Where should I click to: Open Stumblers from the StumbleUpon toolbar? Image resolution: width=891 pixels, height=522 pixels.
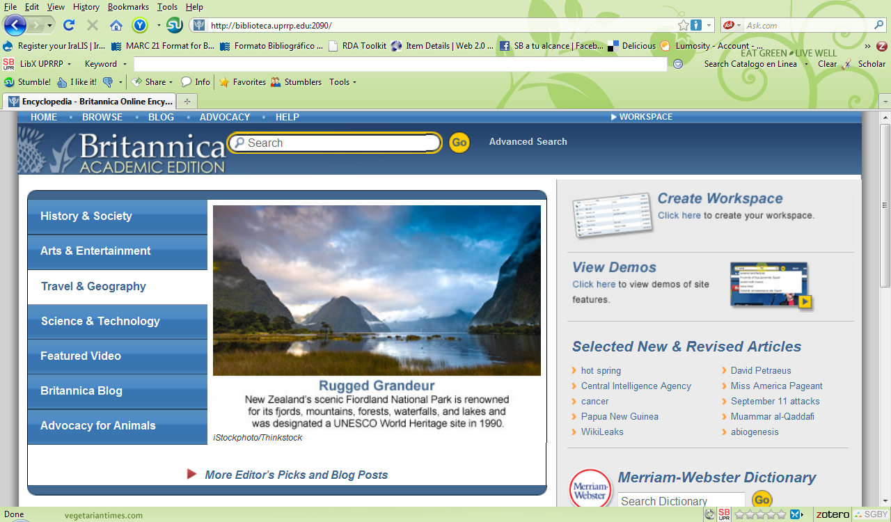pos(296,82)
